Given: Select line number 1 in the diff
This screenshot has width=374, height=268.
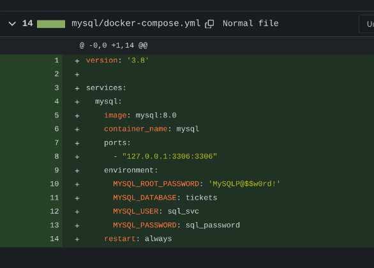Looking at the screenshot, I should tap(56, 61).
